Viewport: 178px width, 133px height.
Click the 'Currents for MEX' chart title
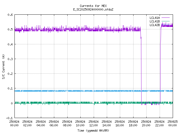[x=93, y=6]
